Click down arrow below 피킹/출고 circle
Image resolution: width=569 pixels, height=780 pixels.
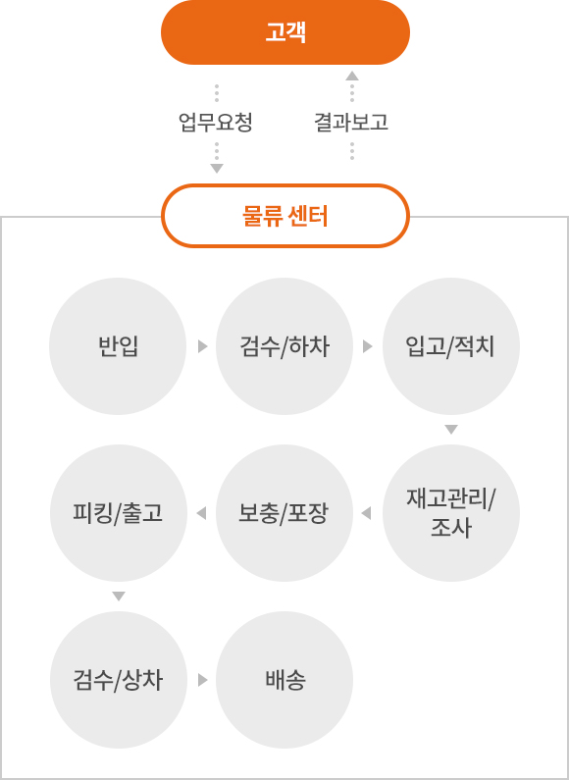click(119, 596)
